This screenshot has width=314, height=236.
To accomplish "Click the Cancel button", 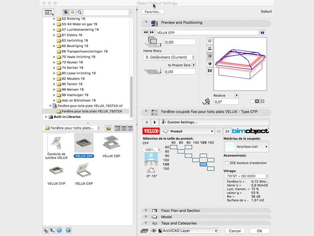I will [x=235, y=231].
